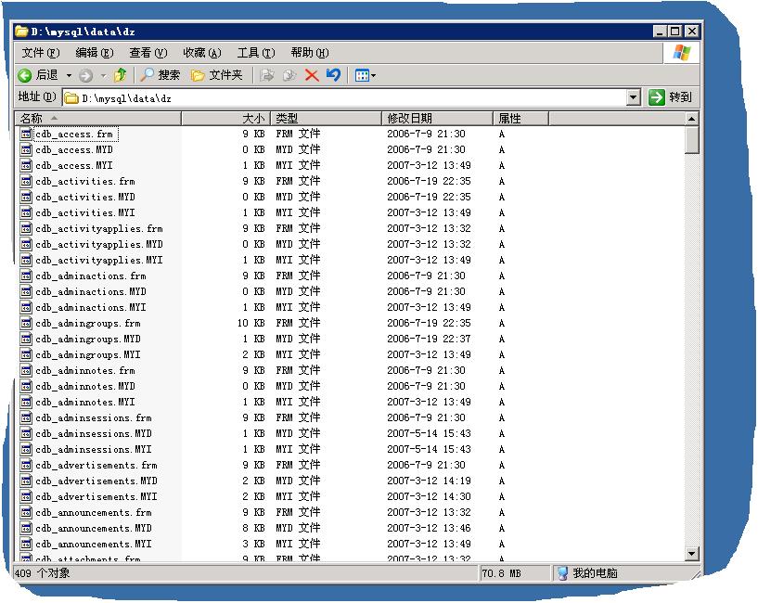Click the blue Undo arrow icon
The height and width of the screenshot is (603, 758).
[333, 75]
